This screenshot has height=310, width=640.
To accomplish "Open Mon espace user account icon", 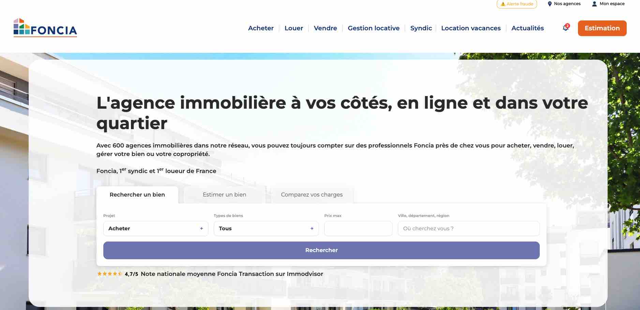I will [x=594, y=4].
